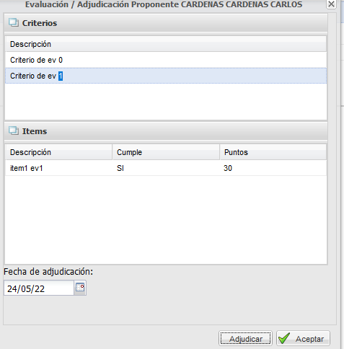This screenshot has height=349, width=344.
Task: Confirm with the Aceptar button
Action: [303, 338]
